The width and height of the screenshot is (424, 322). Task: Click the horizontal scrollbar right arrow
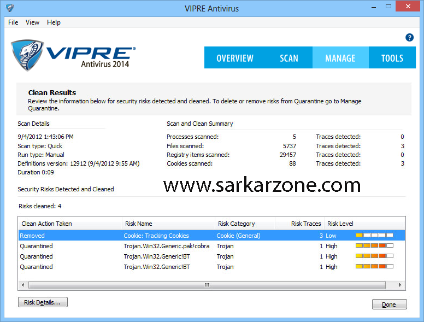400,285
